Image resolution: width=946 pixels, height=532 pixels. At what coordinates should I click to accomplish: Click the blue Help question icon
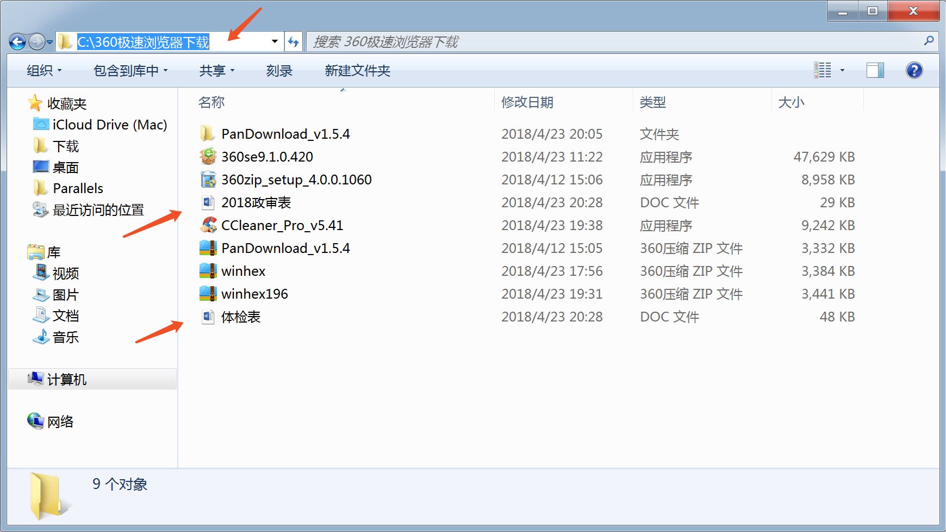(x=914, y=70)
